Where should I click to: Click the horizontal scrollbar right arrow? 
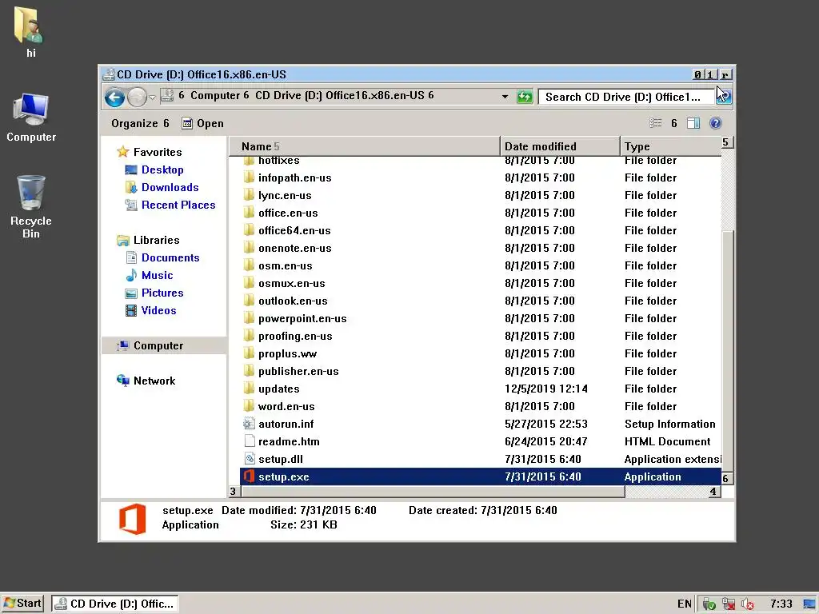click(x=714, y=492)
